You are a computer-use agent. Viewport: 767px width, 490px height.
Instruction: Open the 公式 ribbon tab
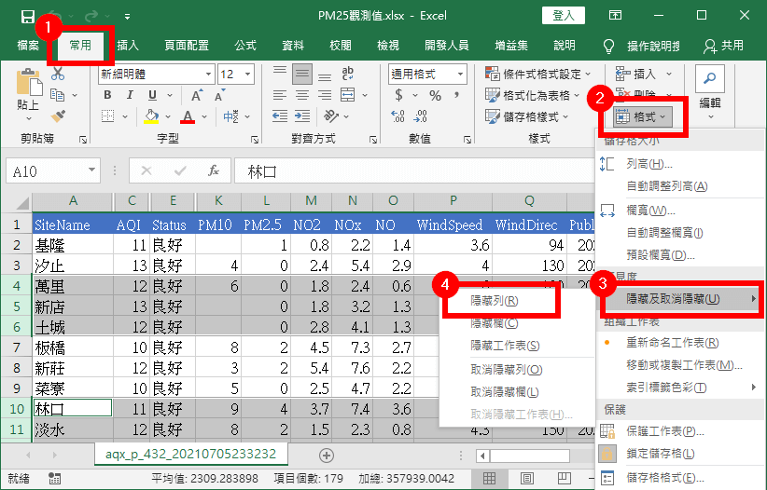click(245, 46)
